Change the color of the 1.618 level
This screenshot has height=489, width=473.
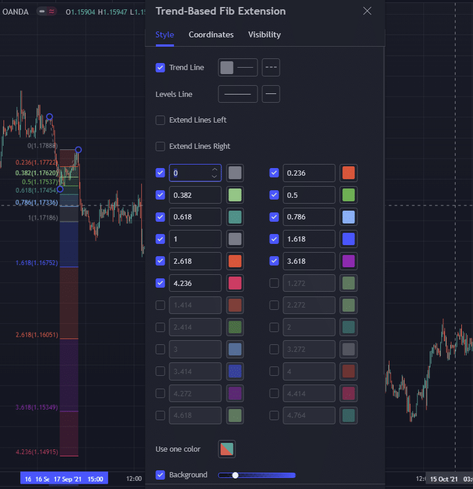(x=348, y=239)
